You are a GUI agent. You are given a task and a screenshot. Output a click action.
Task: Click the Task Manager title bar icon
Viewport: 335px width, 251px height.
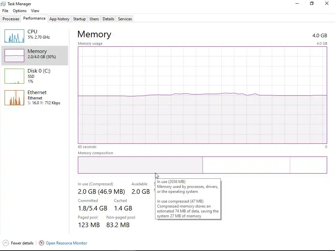[x=3, y=4]
